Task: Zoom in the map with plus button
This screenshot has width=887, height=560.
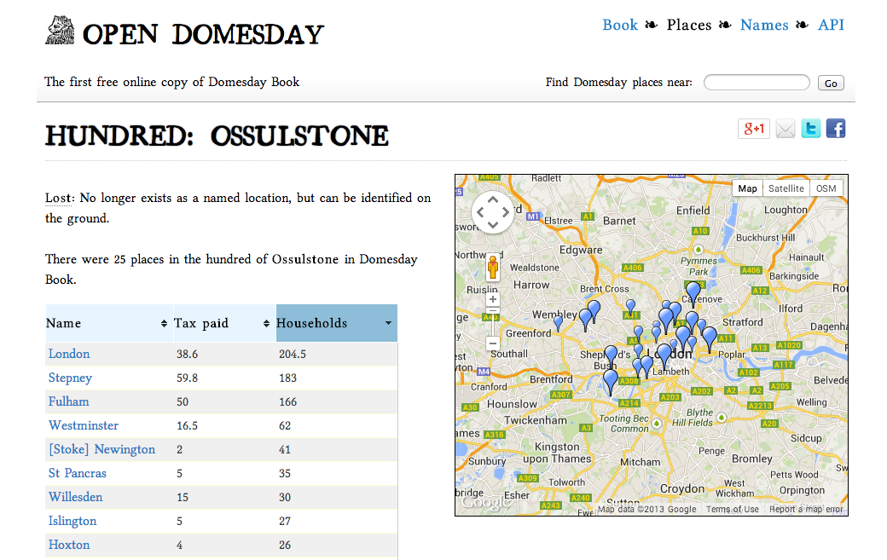Action: click(x=493, y=299)
